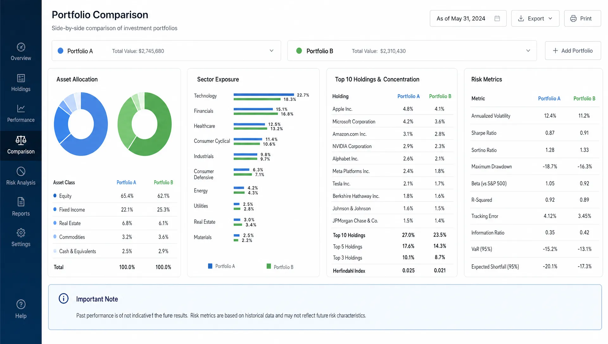Click the green Portfolio B selector dot

[299, 51]
